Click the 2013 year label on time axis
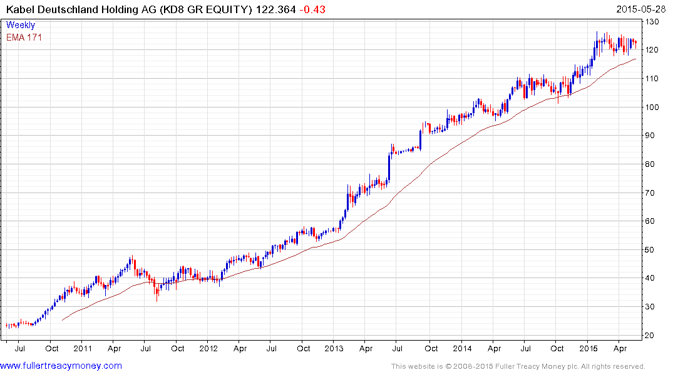Image resolution: width=673 pixels, height=375 pixels. click(x=334, y=348)
